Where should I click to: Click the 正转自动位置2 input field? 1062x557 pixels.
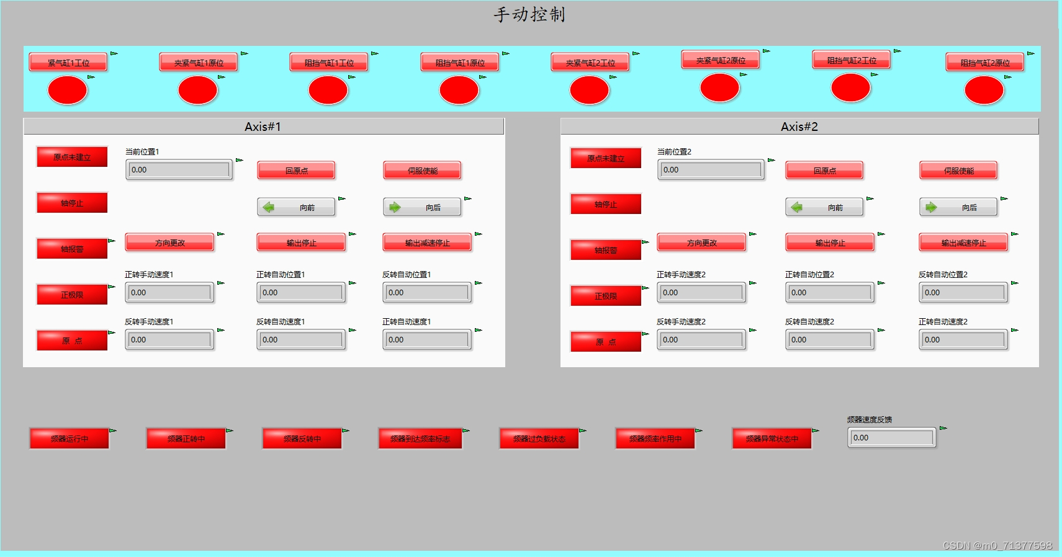pos(830,293)
